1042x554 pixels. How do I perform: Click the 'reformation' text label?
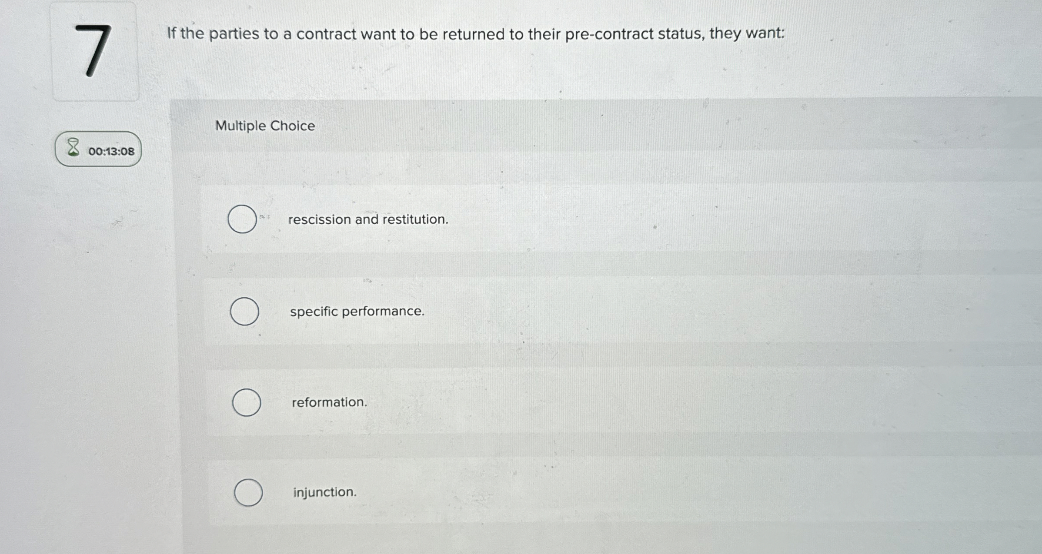tap(329, 402)
